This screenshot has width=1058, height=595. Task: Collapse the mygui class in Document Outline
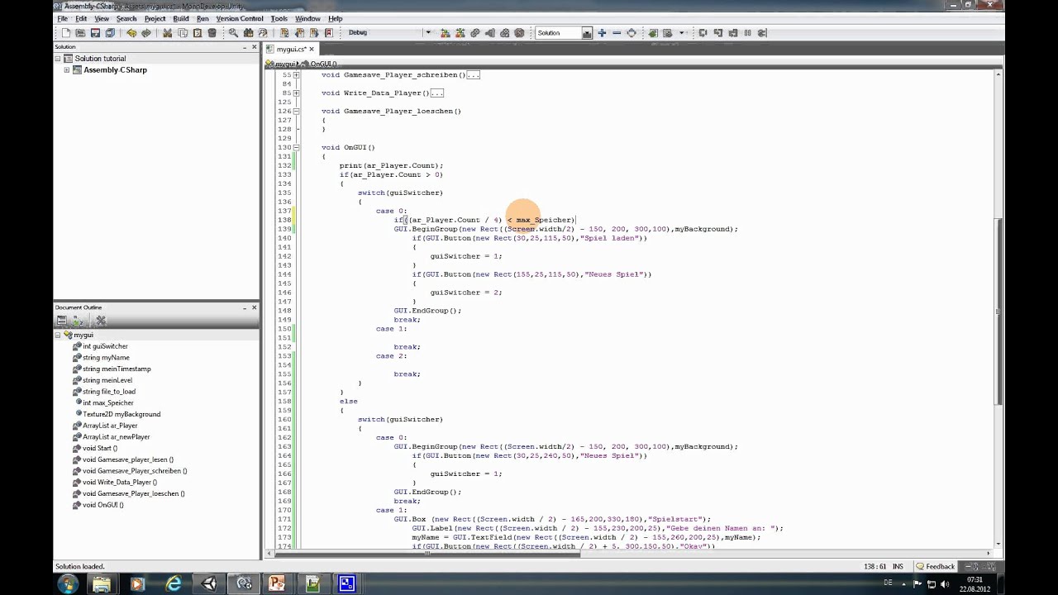tap(58, 335)
